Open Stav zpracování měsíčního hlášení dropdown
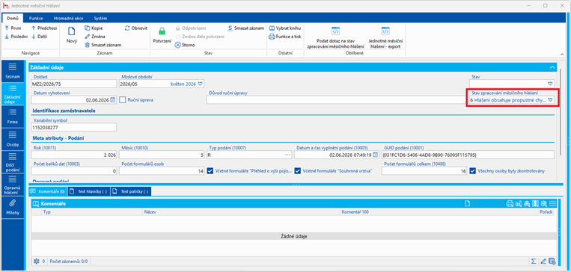This screenshot has width=571, height=272. coord(550,99)
